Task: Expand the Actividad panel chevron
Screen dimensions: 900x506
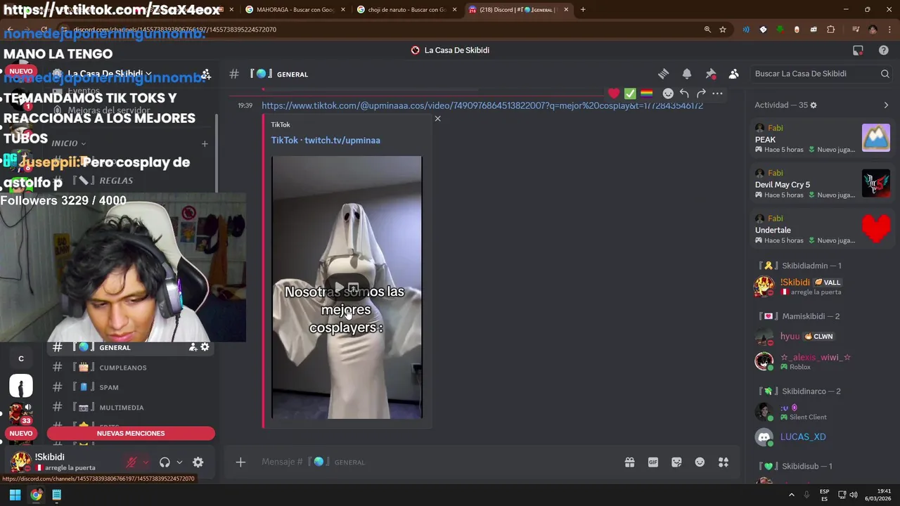Action: pos(886,105)
